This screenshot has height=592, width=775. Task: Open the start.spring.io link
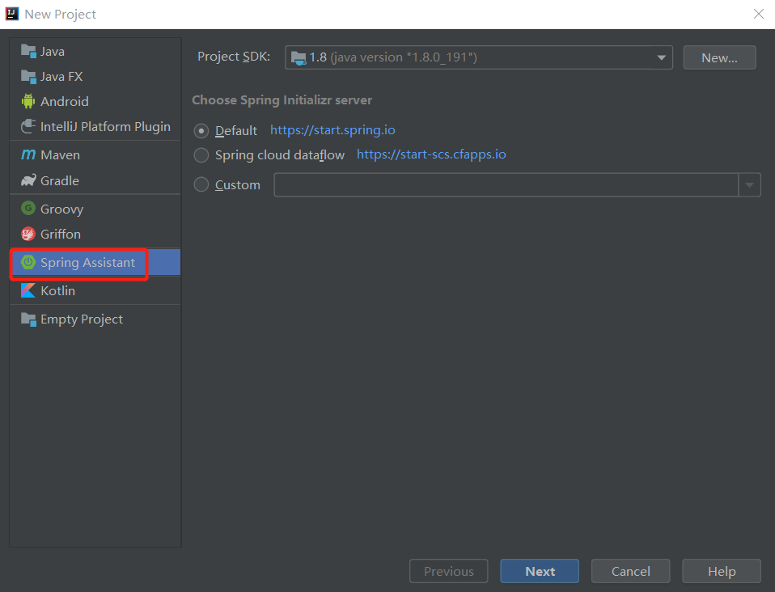(x=332, y=130)
